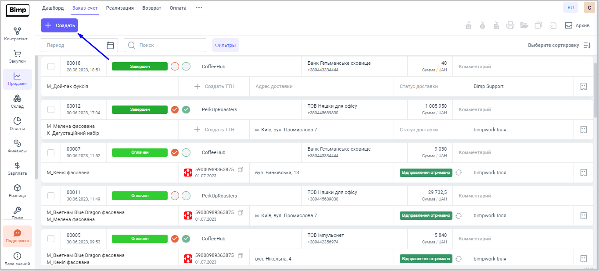Tick the checkbox for order 00012
599x271 pixels.
coord(51,109)
